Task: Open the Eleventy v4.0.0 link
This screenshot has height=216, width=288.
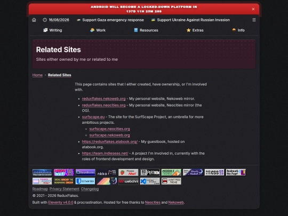Action: (61, 203)
